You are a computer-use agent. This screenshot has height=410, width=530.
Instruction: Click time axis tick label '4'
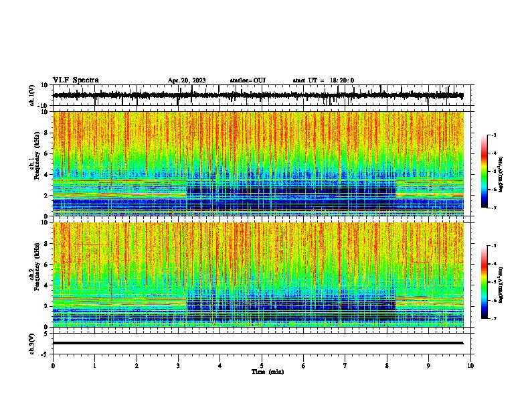tap(220, 366)
